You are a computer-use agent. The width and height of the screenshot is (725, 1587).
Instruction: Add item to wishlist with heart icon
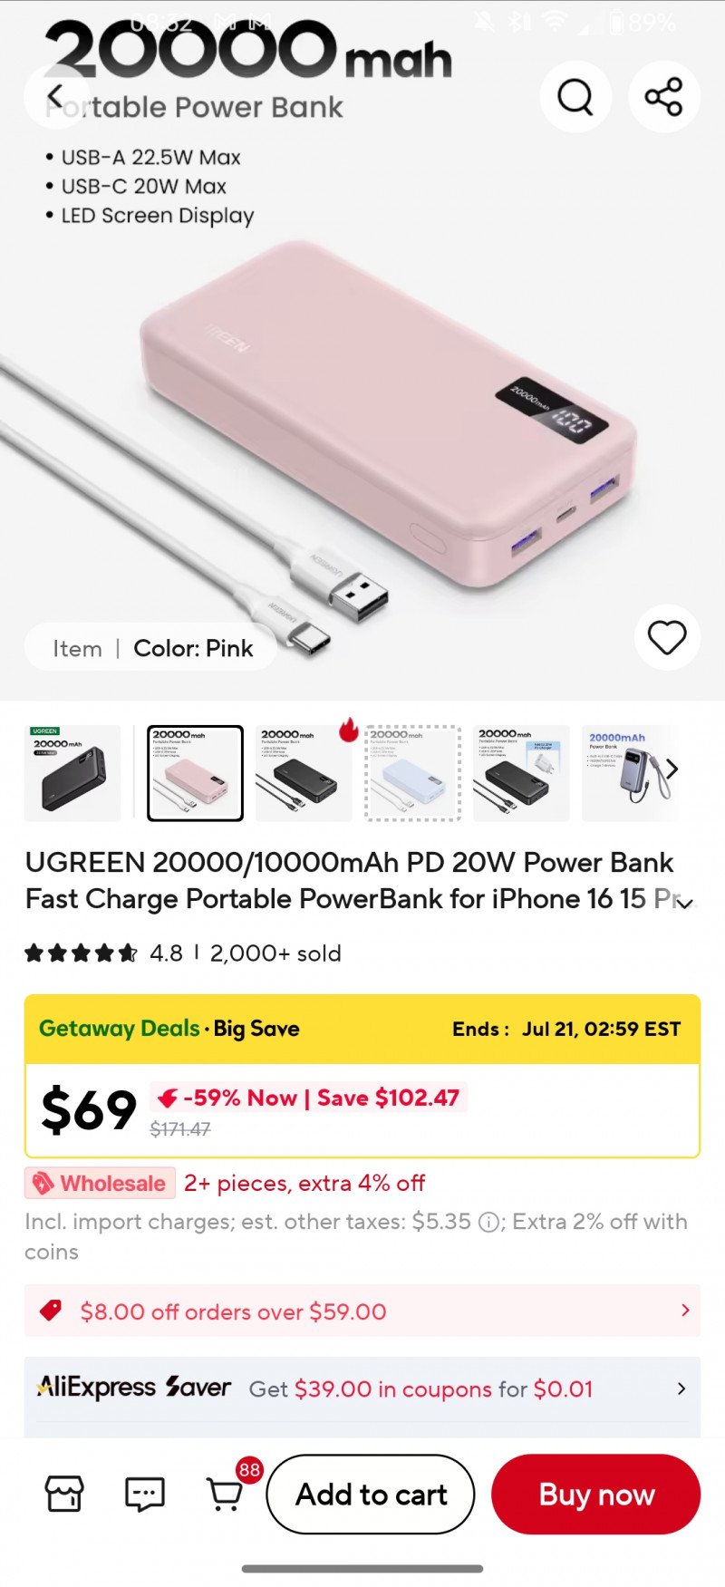[667, 638]
